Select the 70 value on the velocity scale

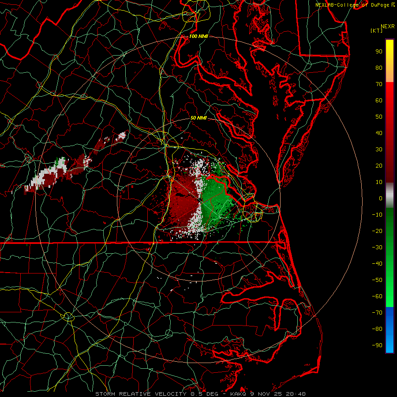[379, 84]
